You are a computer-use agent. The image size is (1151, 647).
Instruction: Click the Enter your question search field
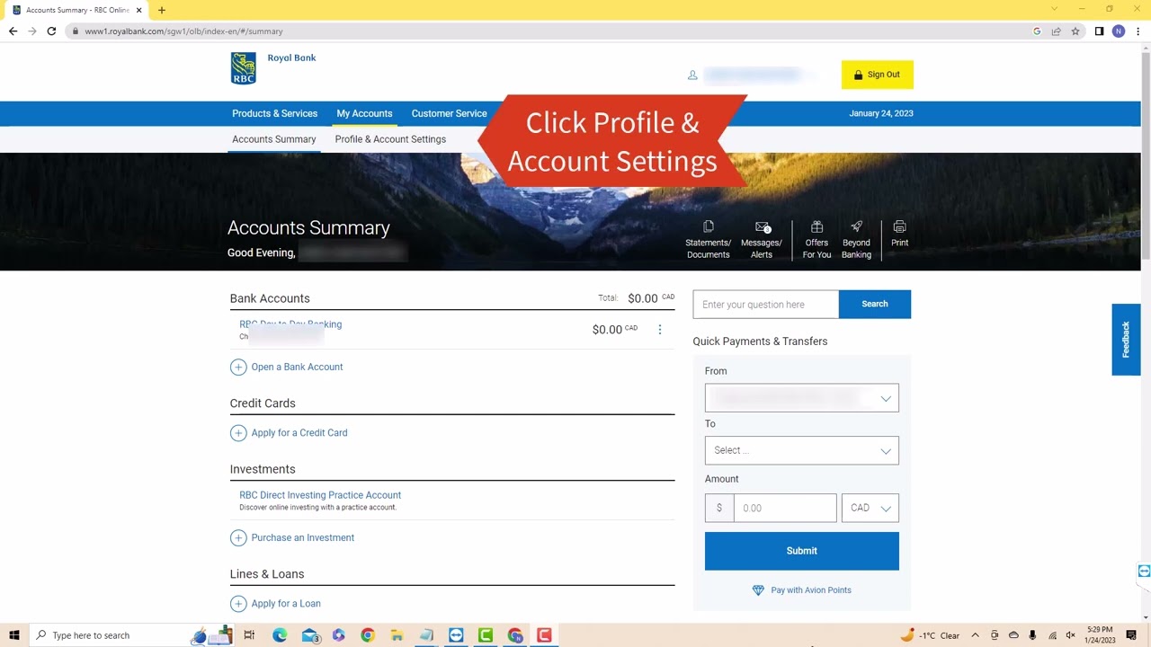(x=765, y=304)
